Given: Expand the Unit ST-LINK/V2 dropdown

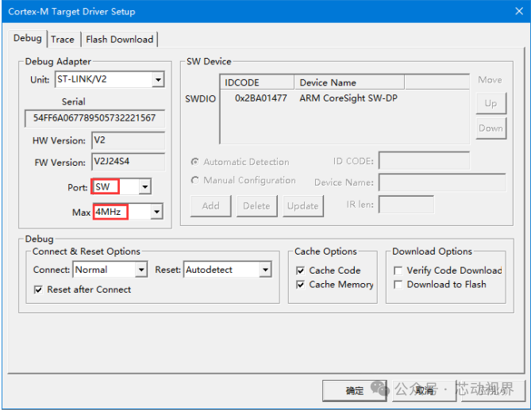Looking at the screenshot, I should point(158,80).
